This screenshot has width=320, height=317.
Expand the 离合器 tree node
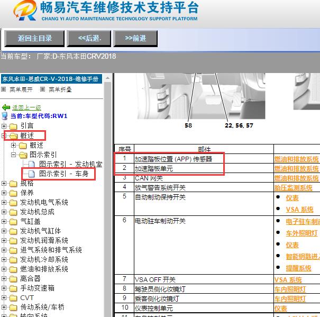(4, 278)
